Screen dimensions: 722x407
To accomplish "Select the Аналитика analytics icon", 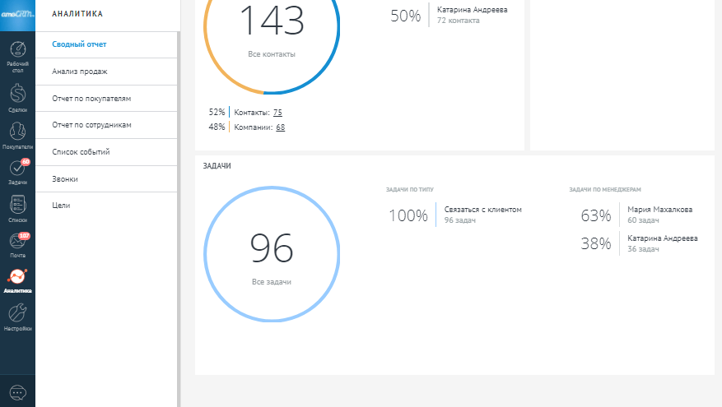I will 17,280.
